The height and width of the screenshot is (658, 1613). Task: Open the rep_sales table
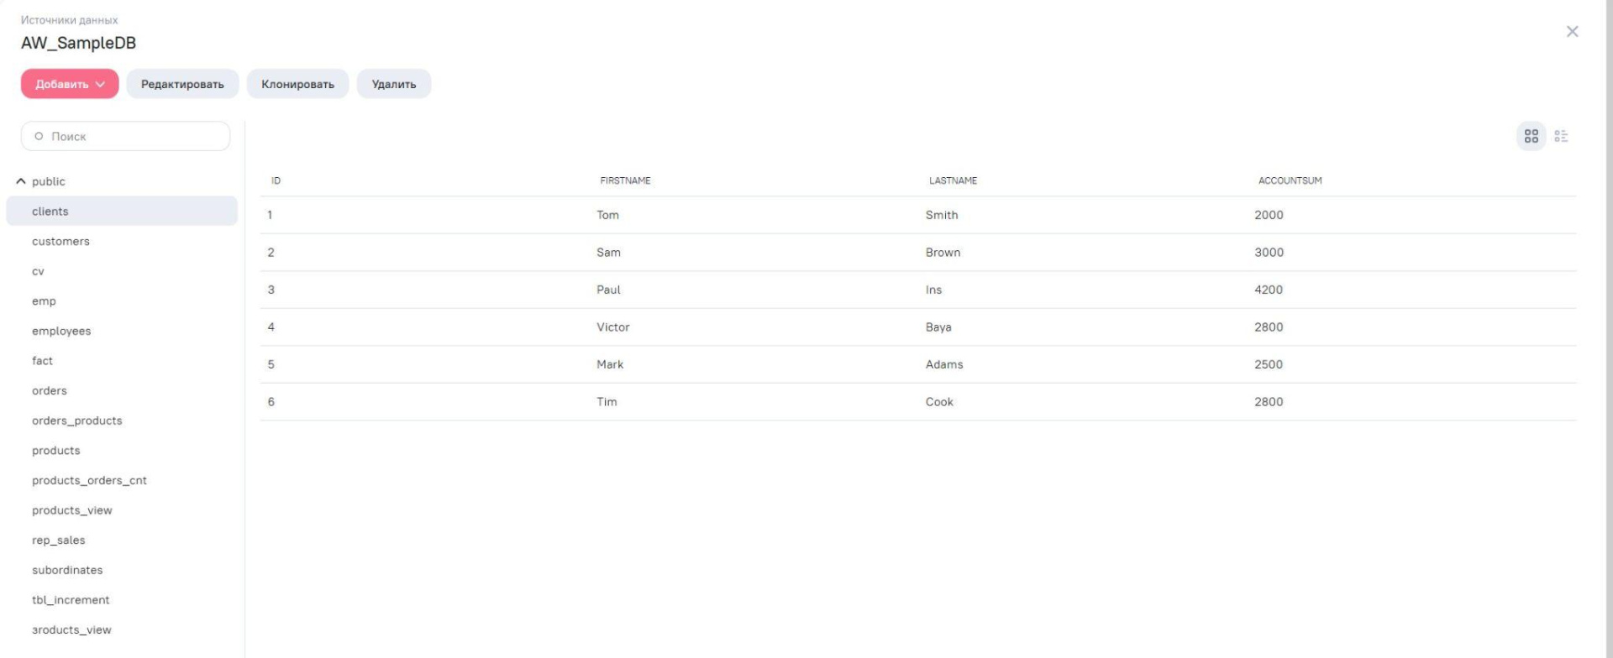click(59, 540)
